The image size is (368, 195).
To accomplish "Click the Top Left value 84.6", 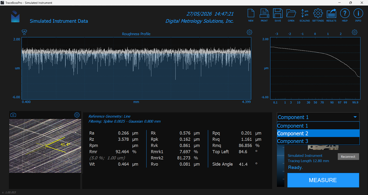I will (x=243, y=152).
